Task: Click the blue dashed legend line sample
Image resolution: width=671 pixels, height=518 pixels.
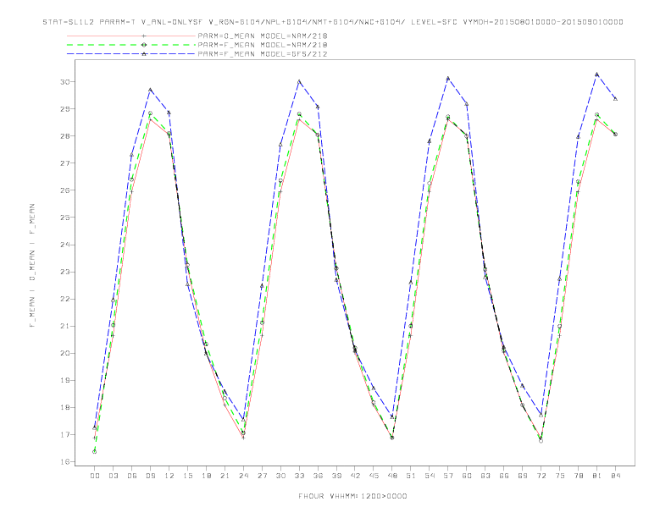Action: pos(131,54)
